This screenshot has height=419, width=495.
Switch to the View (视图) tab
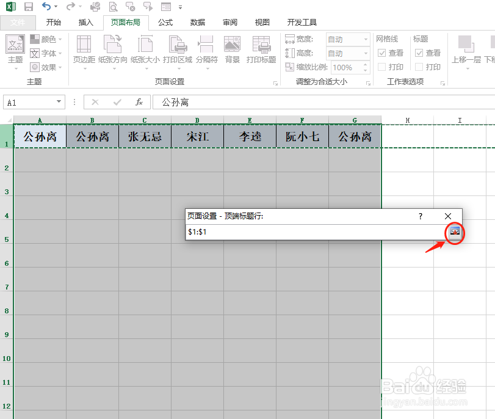pos(262,23)
